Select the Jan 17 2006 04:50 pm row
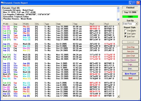The image size is (141, 101). [x=60, y=96]
